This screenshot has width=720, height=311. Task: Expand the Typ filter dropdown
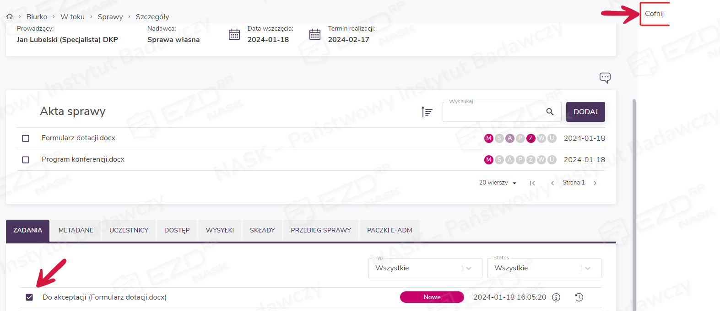click(469, 268)
